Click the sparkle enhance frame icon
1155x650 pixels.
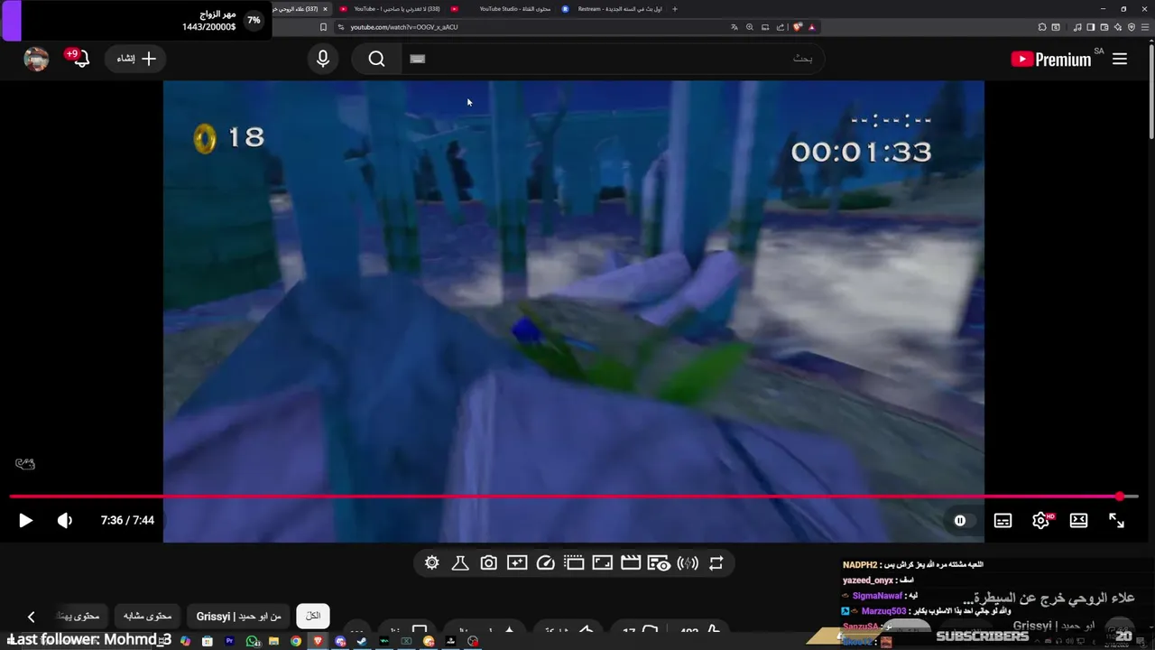517,562
